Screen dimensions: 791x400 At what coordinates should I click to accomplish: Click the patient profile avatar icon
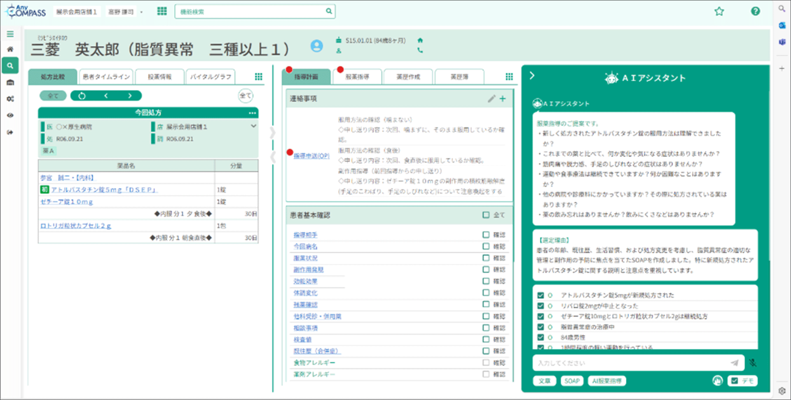pyautogui.click(x=316, y=46)
